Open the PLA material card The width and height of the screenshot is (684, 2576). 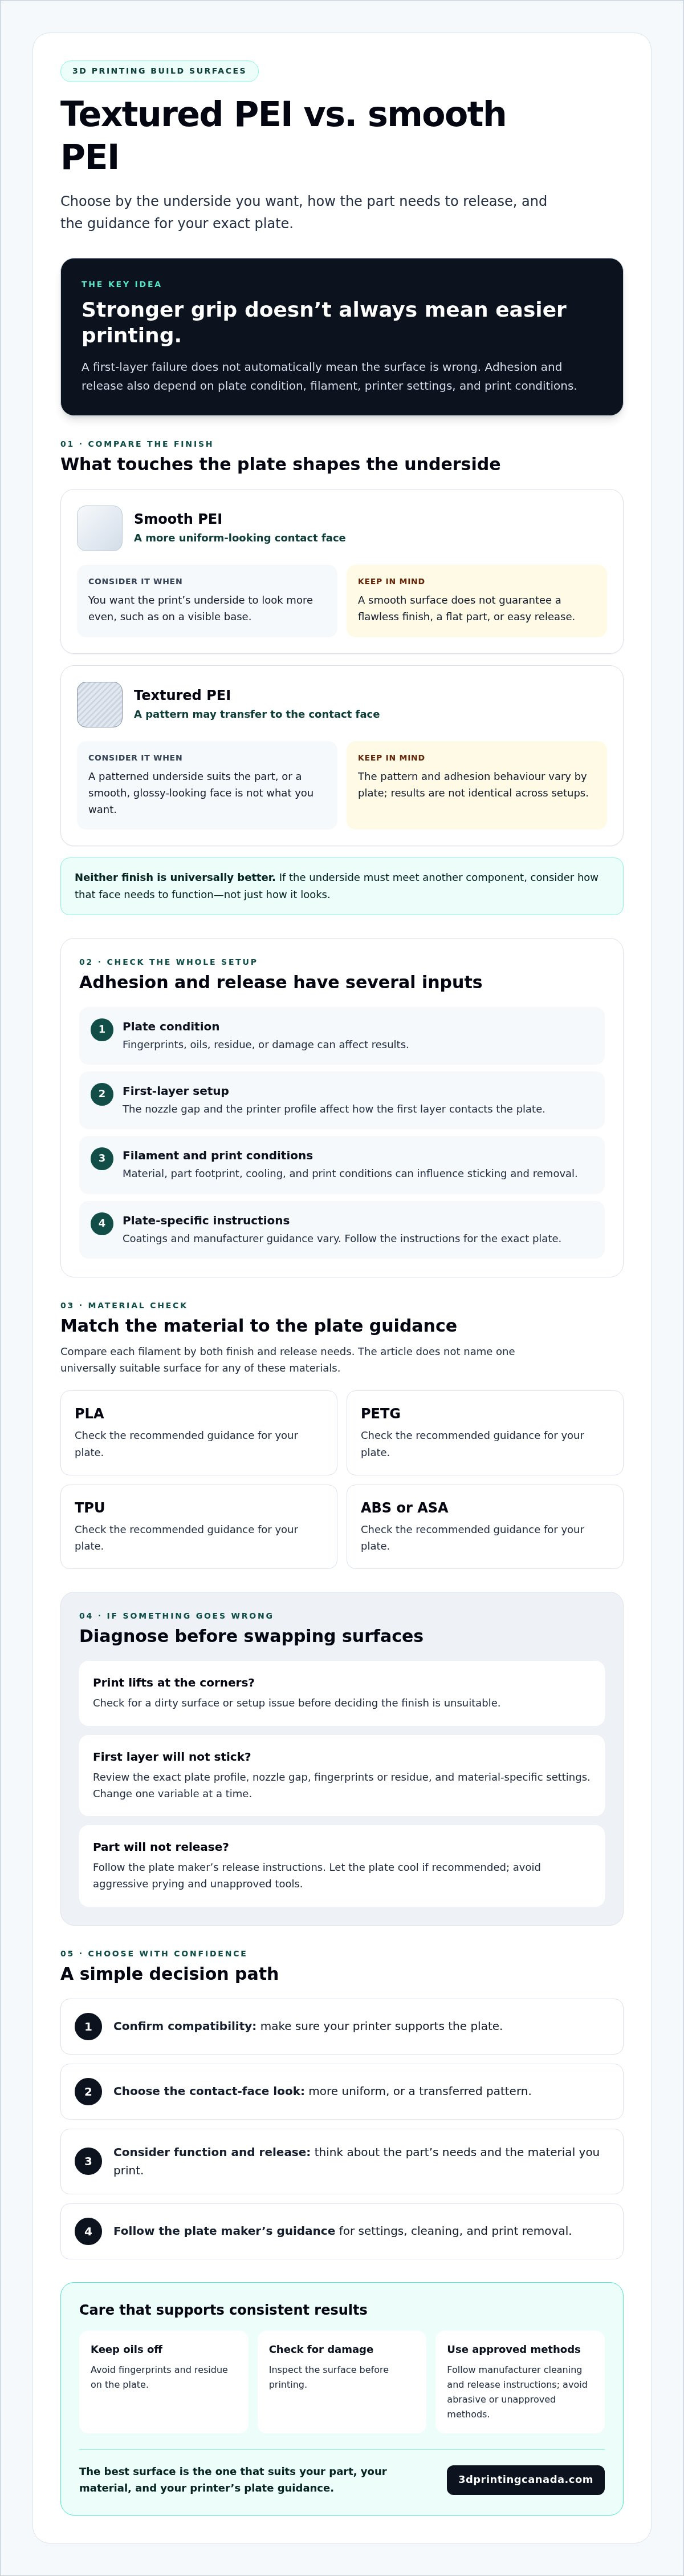[x=199, y=1432]
